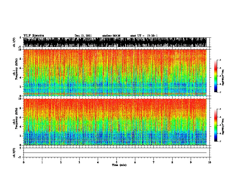Click the ch.1 color bar log(PSD) unit label
The image size is (236, 182).
click(x=223, y=77)
